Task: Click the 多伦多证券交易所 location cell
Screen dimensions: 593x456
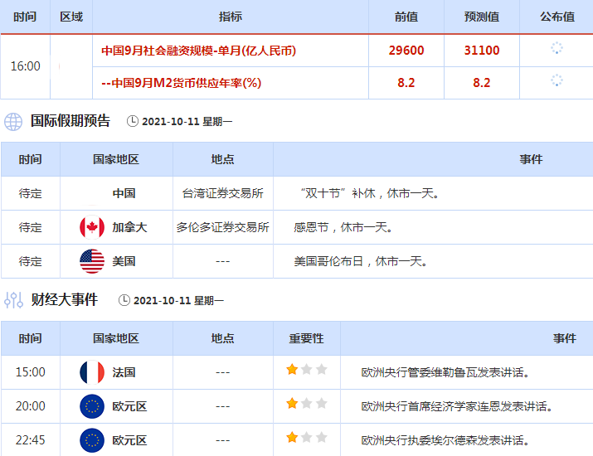Action: tap(222, 227)
